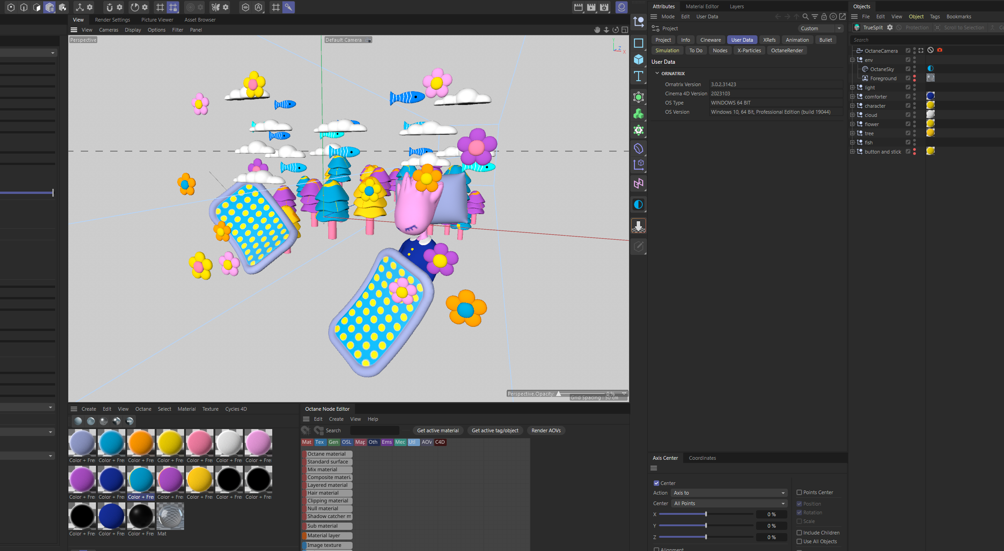Click the TrueSplit gear settings icon
The image size is (1004, 551).
(x=890, y=28)
